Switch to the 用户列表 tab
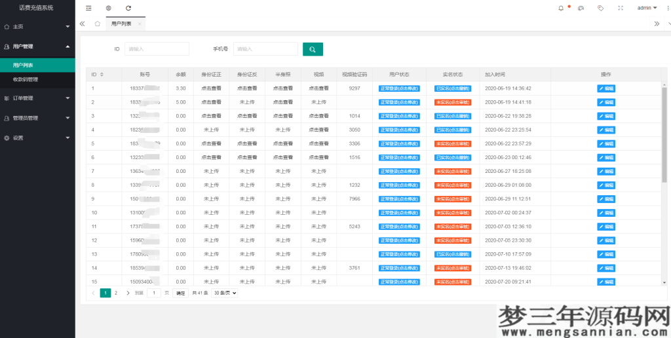The image size is (671, 338). (121, 24)
